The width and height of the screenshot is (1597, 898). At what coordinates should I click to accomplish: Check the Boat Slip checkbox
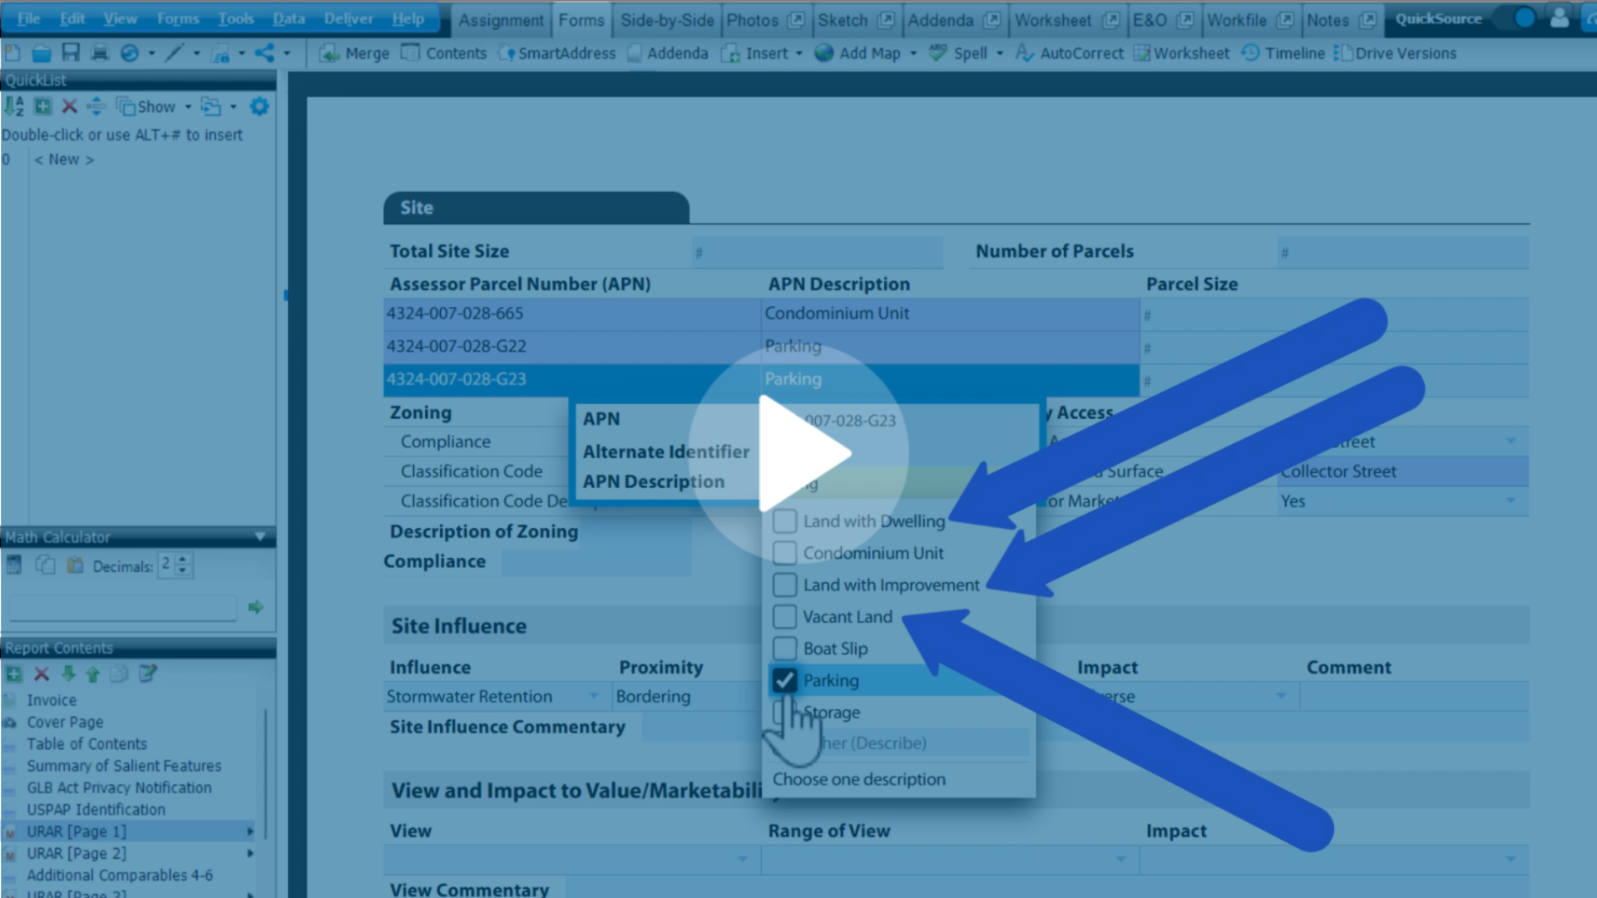(x=784, y=649)
